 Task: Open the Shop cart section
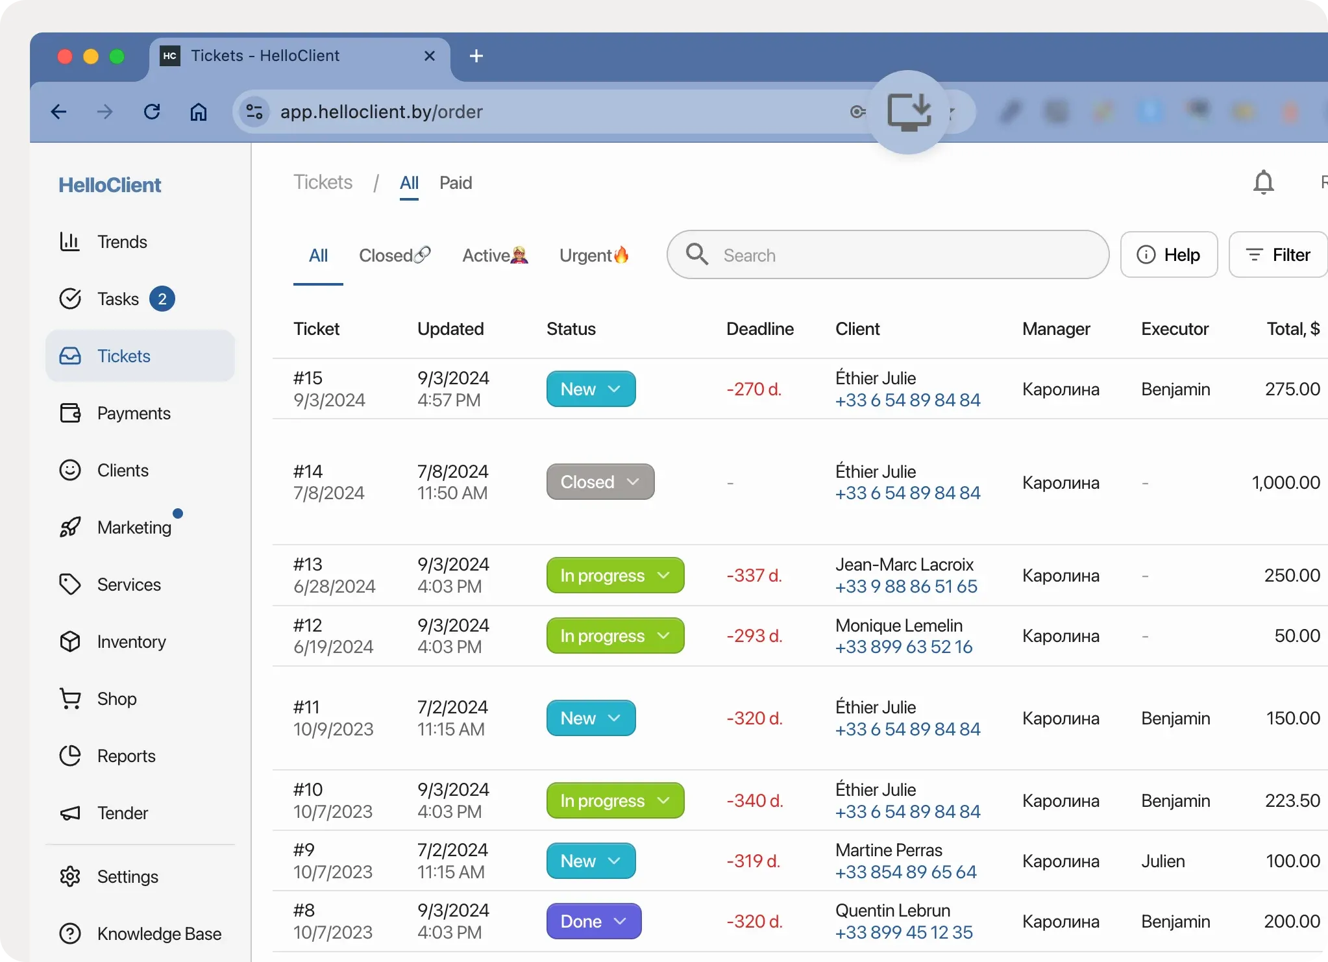tap(116, 699)
